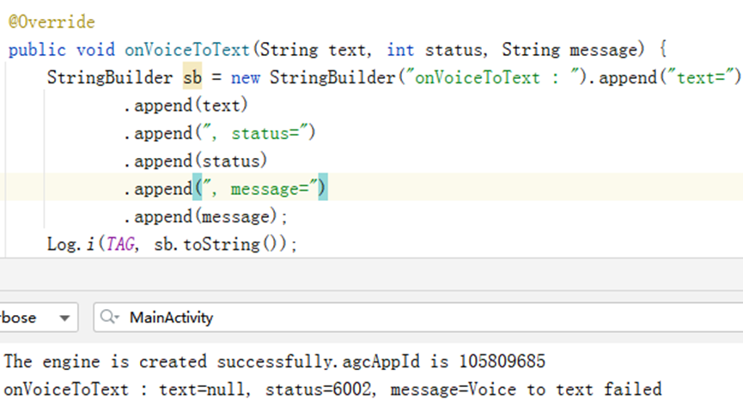Screen dimensions: 743x400
Task: Click the int keyword in method signature
Action: pyautogui.click(x=400, y=50)
